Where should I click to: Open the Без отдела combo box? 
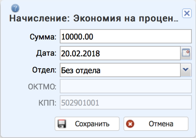pos(120,70)
